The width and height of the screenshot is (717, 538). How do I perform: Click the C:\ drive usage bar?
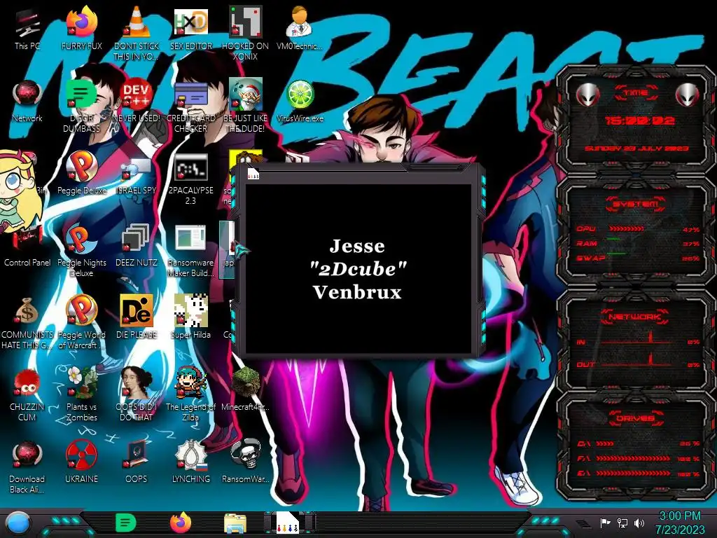point(605,443)
